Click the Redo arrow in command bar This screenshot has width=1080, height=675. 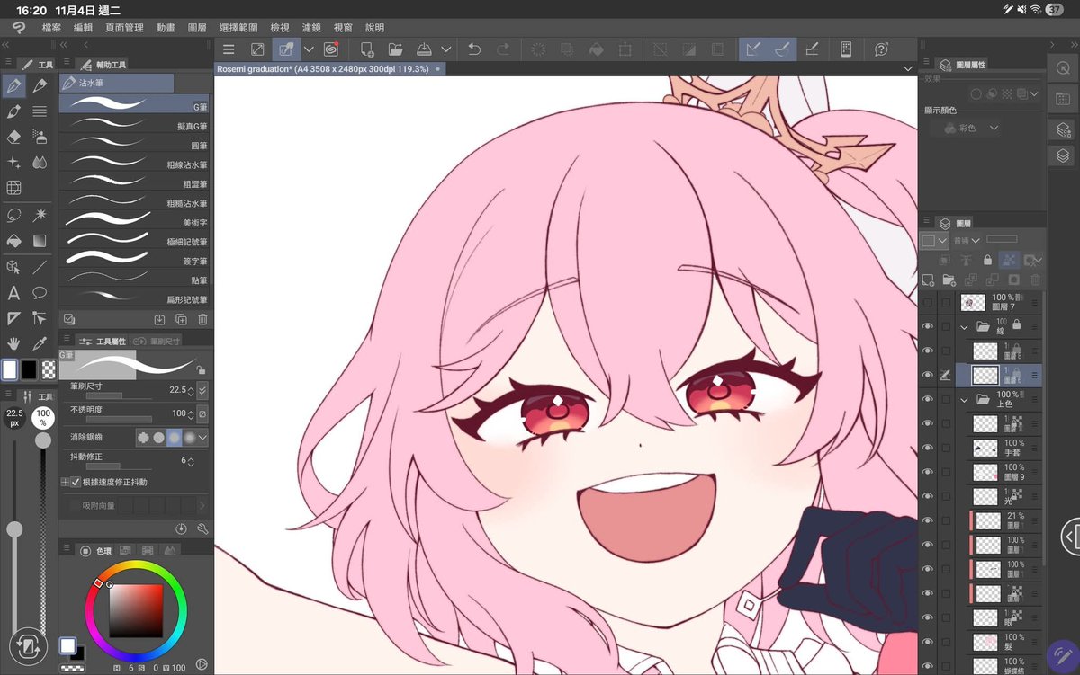(x=503, y=49)
